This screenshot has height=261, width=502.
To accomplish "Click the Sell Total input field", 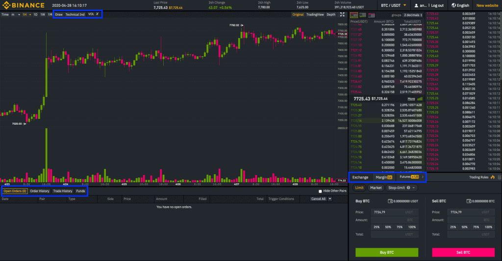I will pyautogui.click(x=471, y=234).
